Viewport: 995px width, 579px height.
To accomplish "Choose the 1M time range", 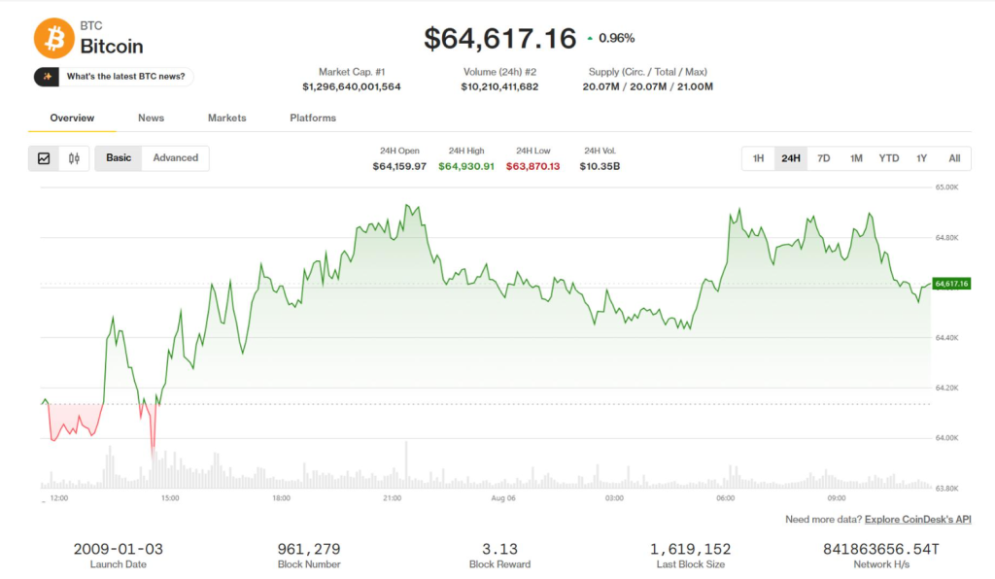I will point(856,158).
